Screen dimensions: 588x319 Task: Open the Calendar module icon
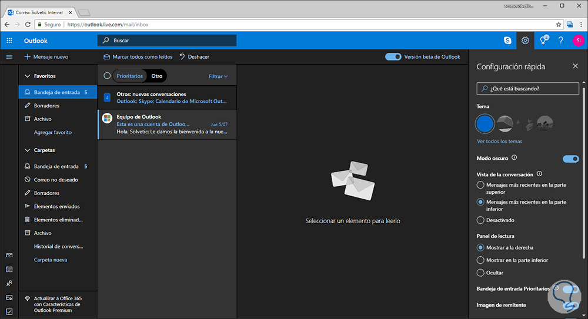(x=9, y=269)
